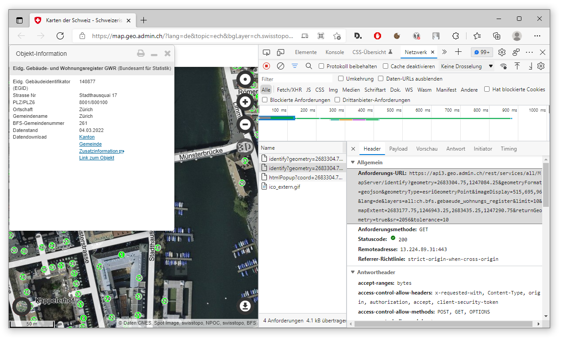
Task: Switch to the Payload tab
Action: (x=398, y=149)
